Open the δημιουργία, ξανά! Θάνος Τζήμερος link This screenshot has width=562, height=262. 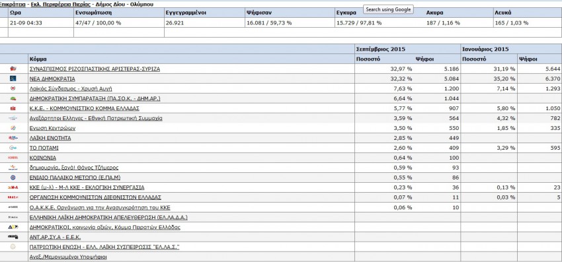pyautogui.click(x=74, y=168)
